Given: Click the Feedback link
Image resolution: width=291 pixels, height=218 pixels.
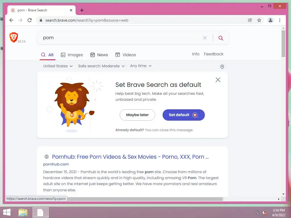Looking at the screenshot, I should (214, 54).
